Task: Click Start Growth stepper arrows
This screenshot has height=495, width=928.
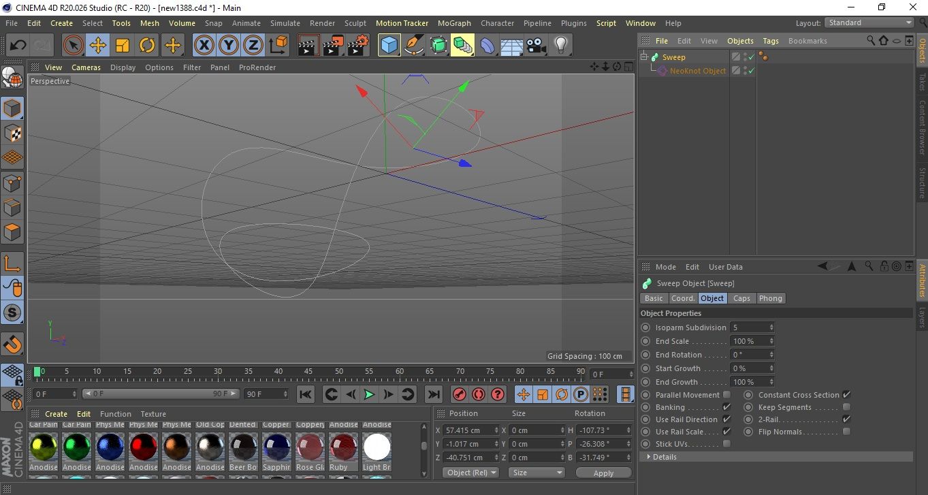Action: coord(771,368)
